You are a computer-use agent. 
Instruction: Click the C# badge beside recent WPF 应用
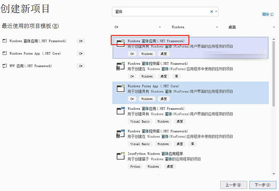81,66
